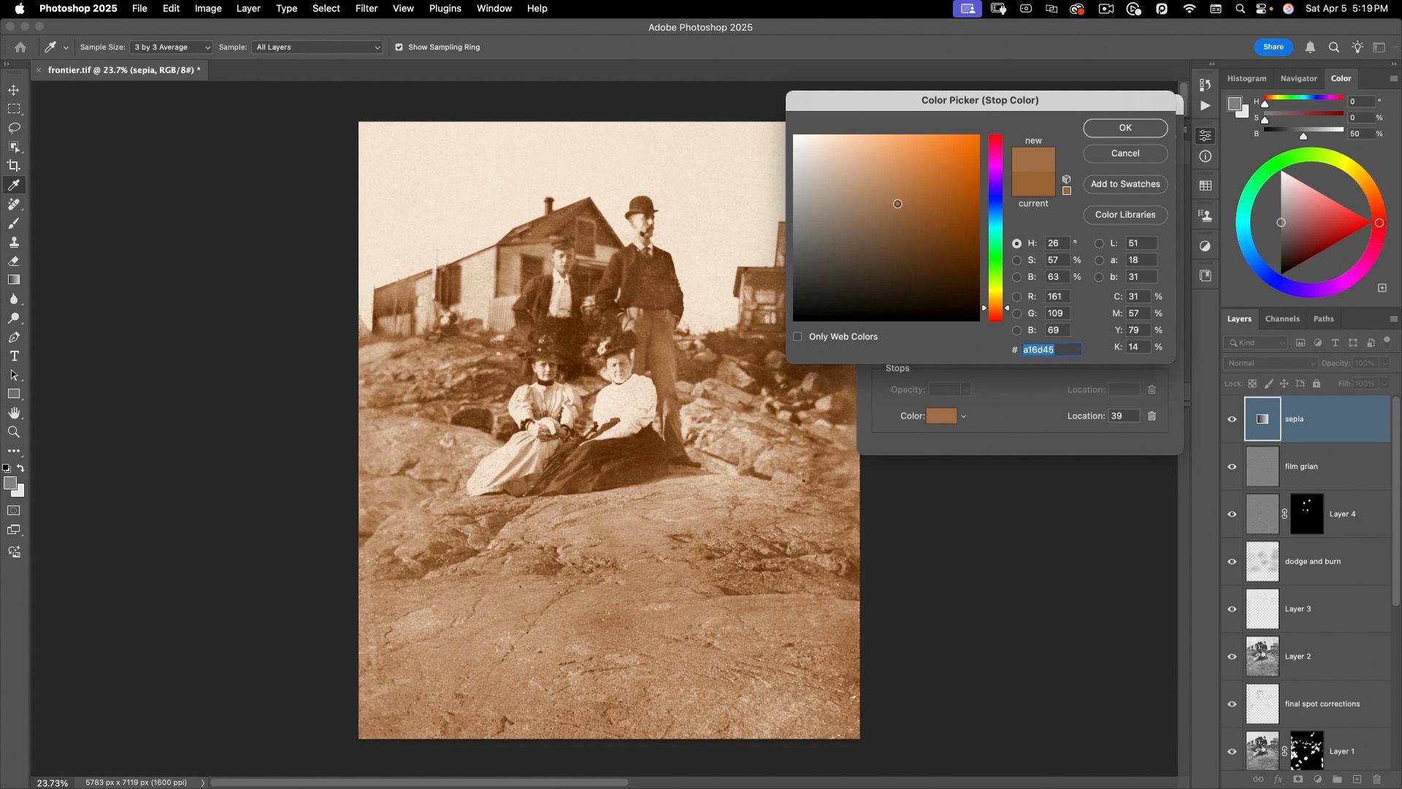Select the Crop tool

click(x=14, y=166)
